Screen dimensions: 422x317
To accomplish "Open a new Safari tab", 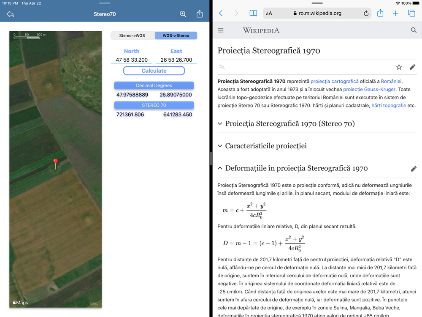I will [x=396, y=13].
